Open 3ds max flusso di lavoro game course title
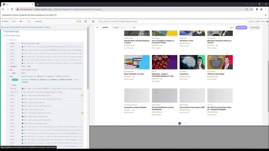The height and width of the screenshot is (151, 269). click(x=192, y=107)
